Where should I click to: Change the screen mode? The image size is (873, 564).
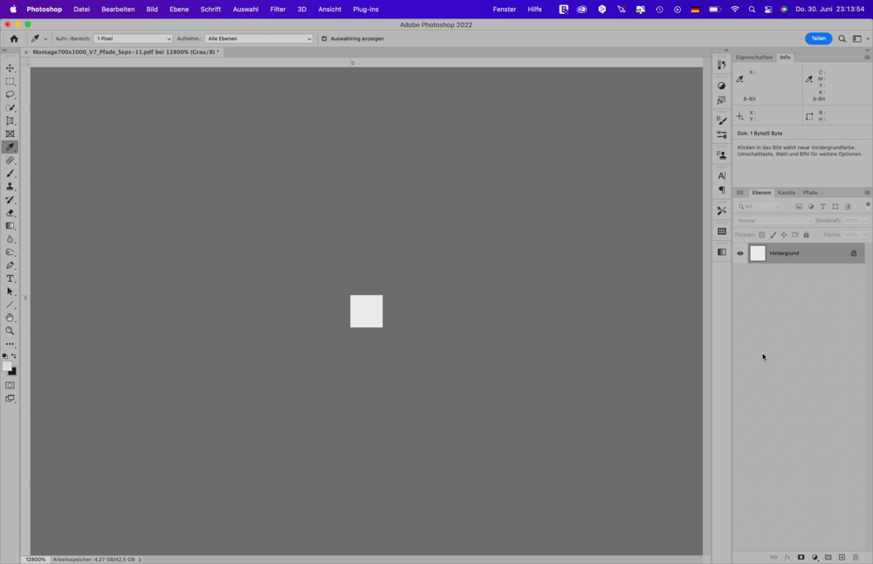click(10, 399)
